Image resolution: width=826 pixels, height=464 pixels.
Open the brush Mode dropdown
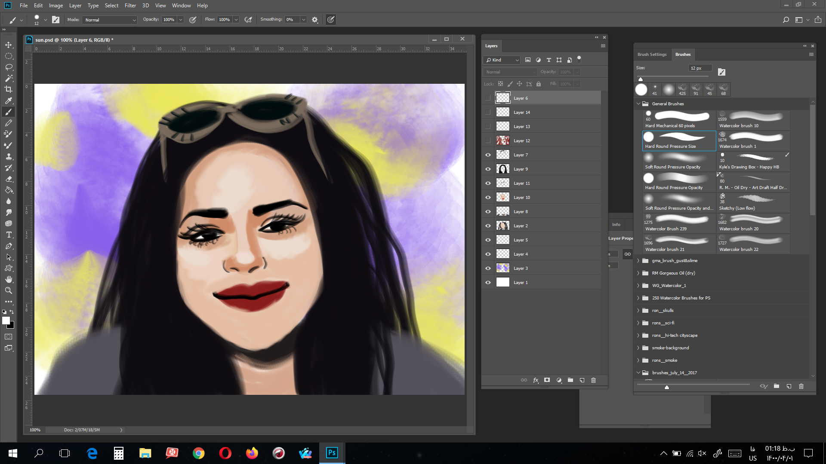coord(110,20)
